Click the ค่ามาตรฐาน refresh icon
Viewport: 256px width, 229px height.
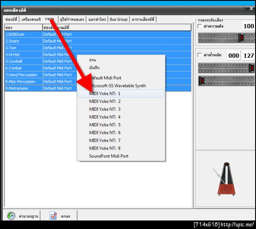click(x=11, y=216)
